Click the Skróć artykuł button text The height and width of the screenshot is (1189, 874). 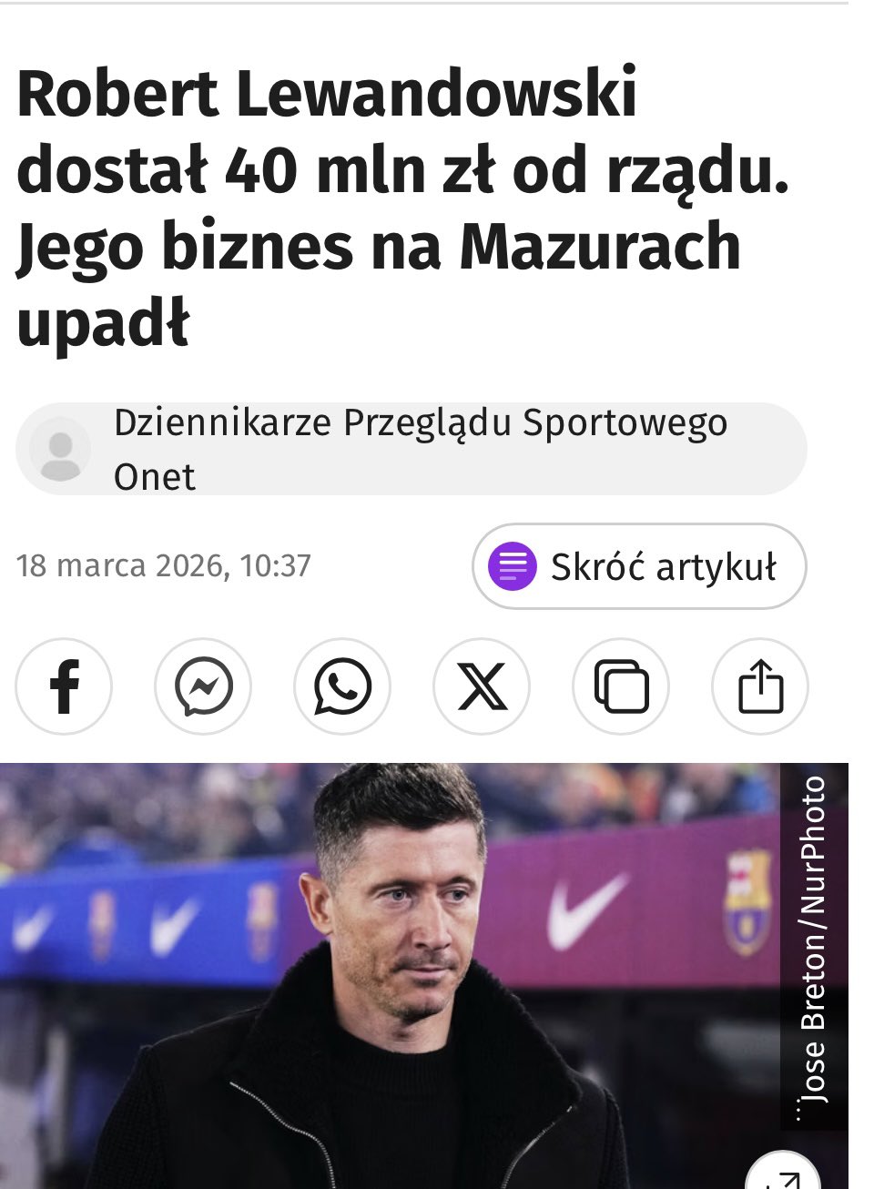click(664, 566)
